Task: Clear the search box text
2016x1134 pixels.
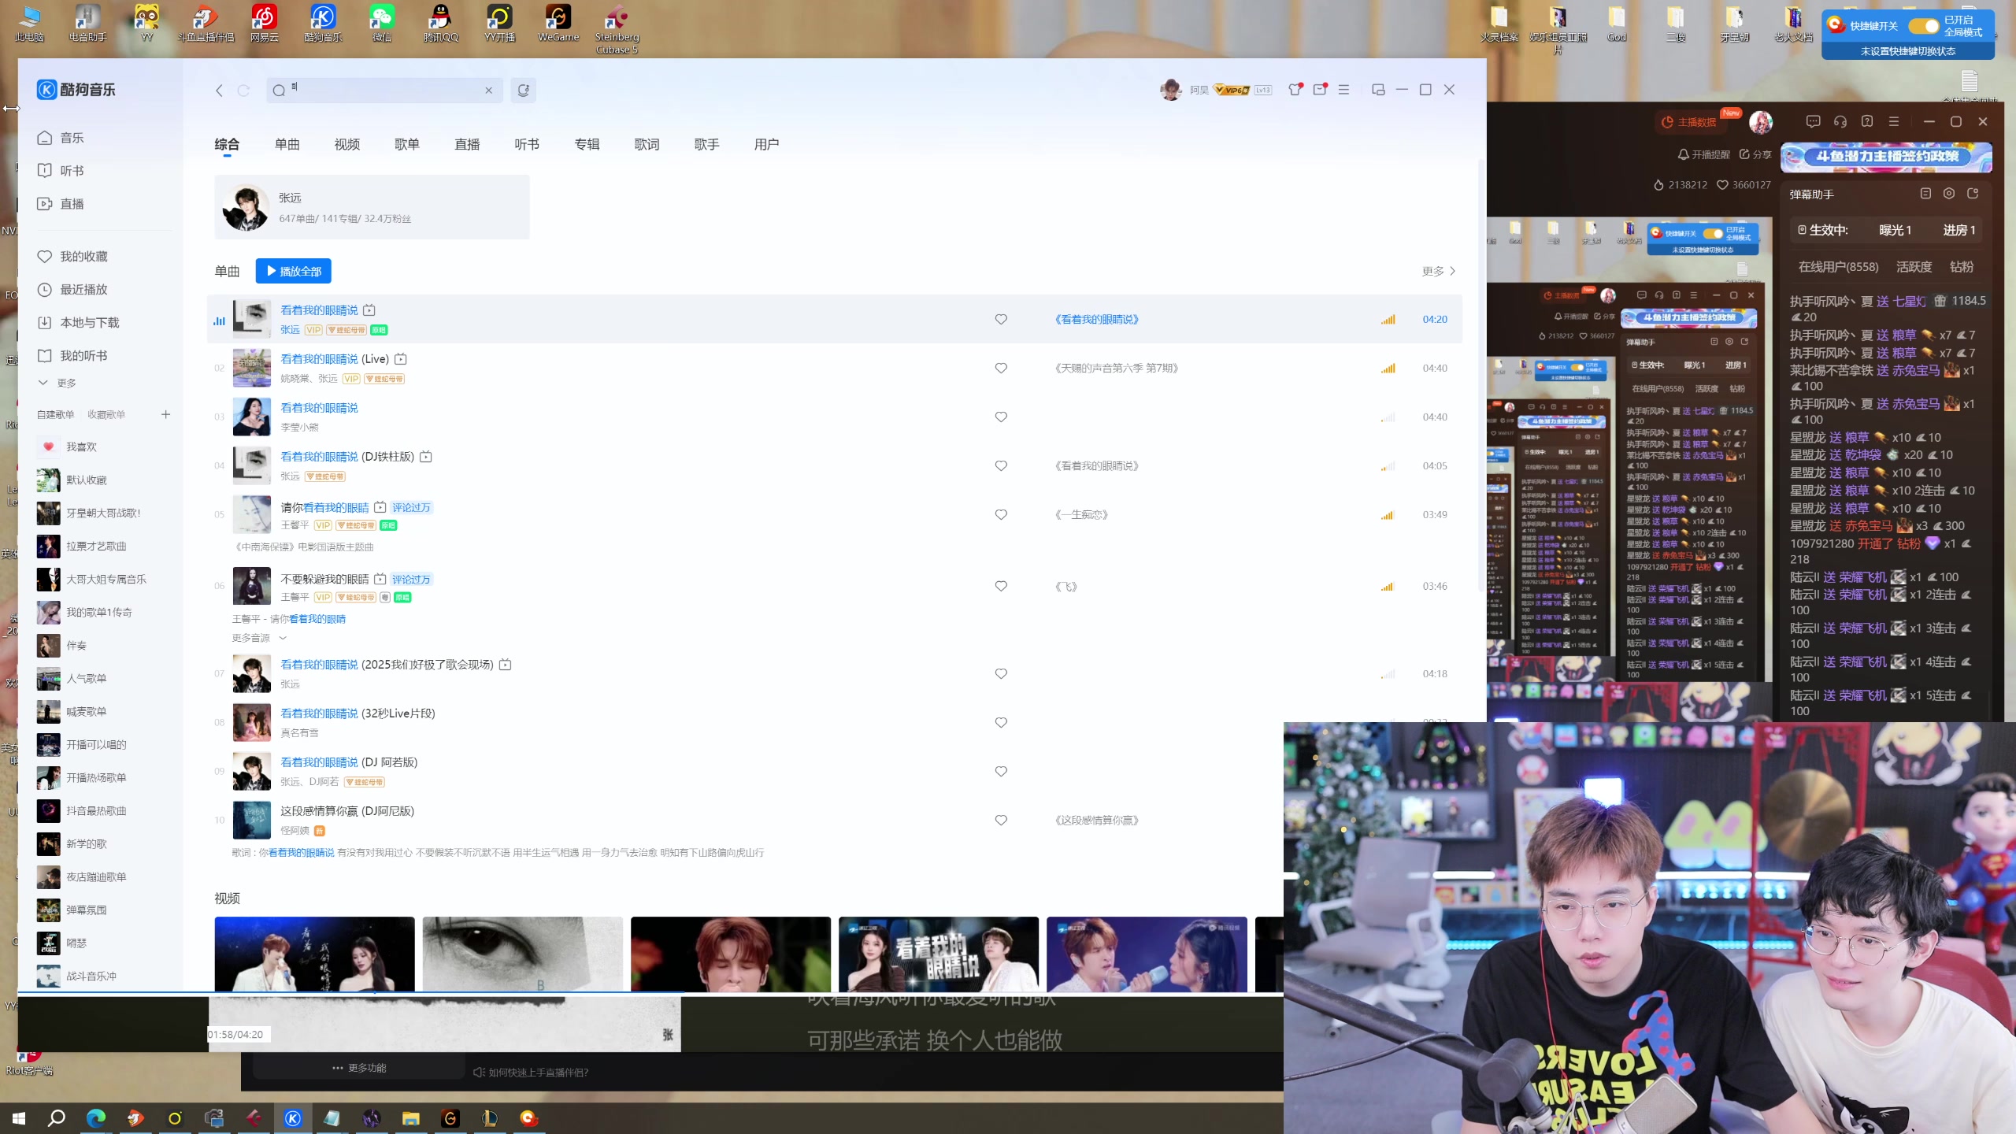Action: [x=488, y=91]
